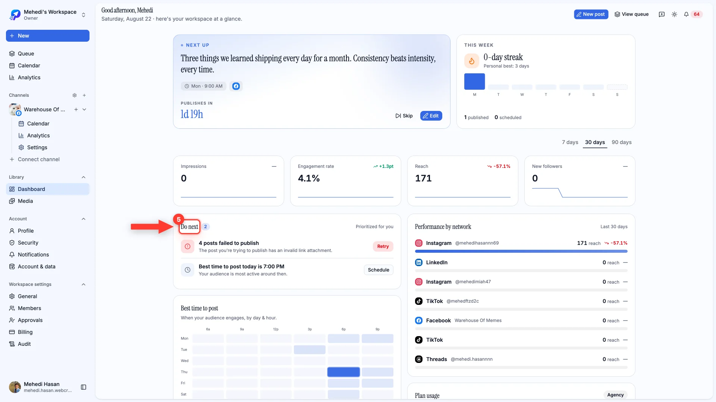The width and height of the screenshot is (716, 402).
Task: Open Billing workspace page
Action: coord(48,332)
